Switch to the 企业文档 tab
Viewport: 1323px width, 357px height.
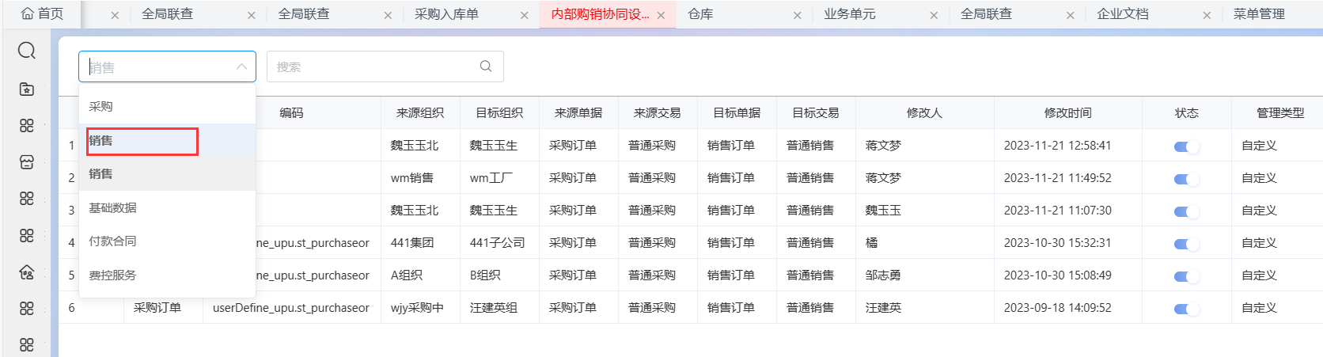click(1122, 14)
